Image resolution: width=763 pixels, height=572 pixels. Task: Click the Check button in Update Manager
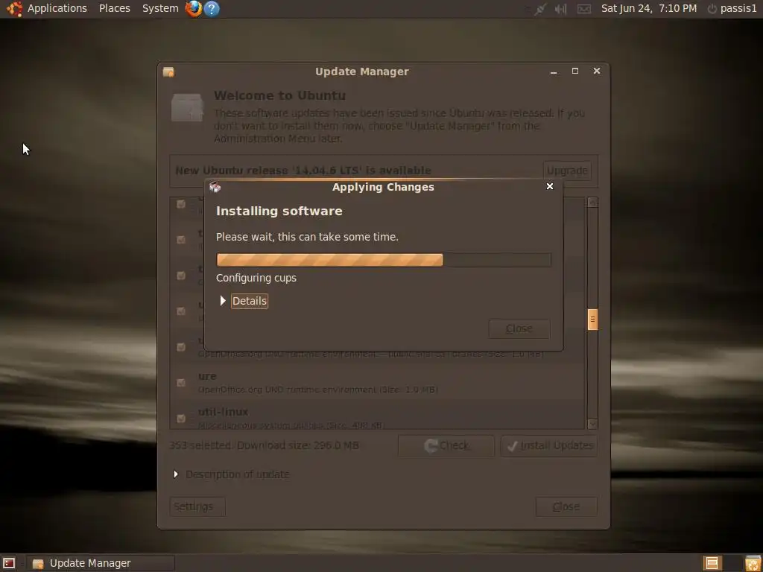(446, 445)
